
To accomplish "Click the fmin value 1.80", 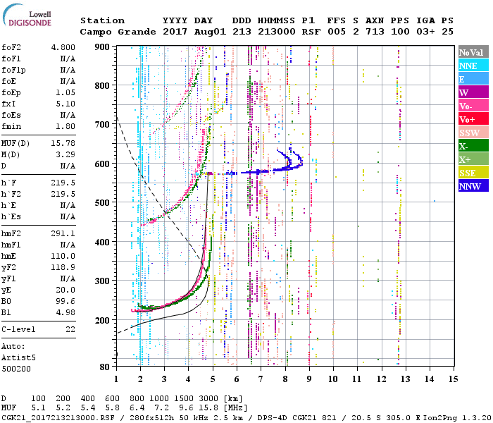I will 65,126.
